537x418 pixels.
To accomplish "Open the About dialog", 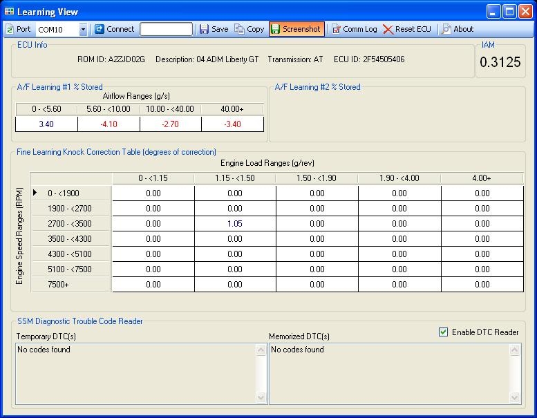I will tap(458, 30).
